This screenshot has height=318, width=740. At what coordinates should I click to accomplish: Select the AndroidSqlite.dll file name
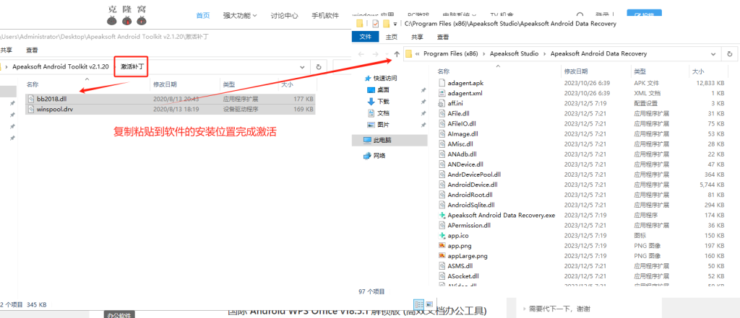[x=470, y=205]
